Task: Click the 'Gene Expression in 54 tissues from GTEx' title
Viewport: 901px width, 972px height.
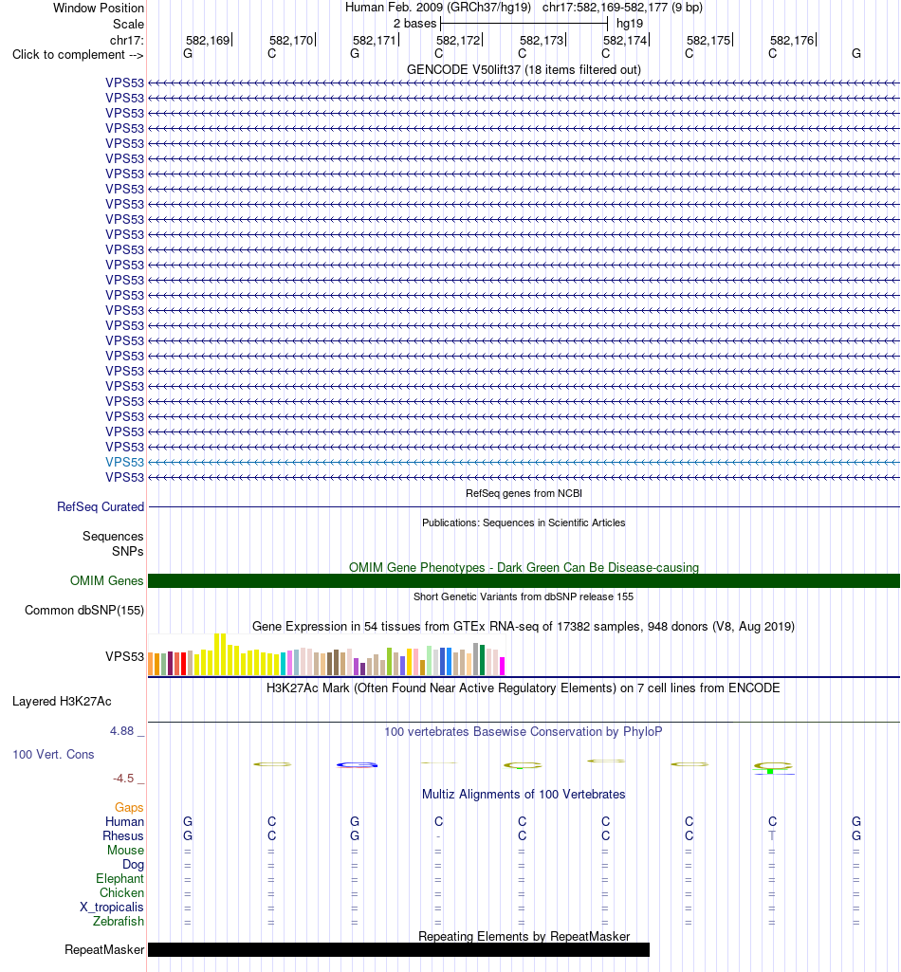Action: coord(524,626)
